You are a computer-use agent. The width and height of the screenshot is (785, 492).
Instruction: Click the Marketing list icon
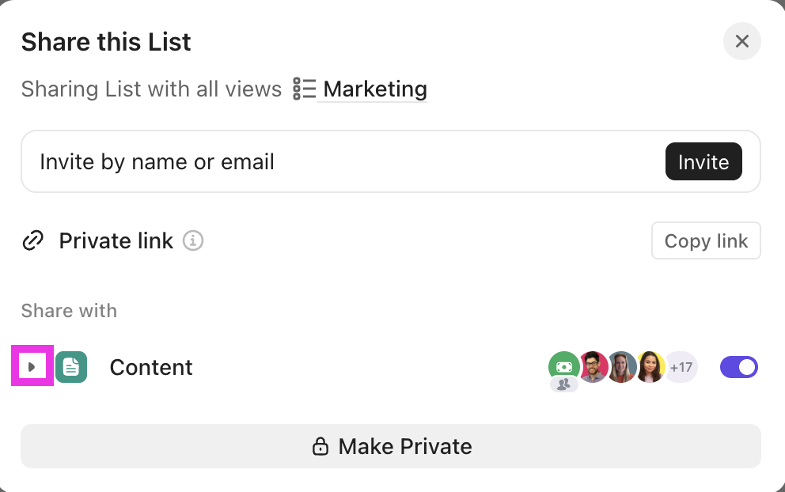pyautogui.click(x=303, y=89)
